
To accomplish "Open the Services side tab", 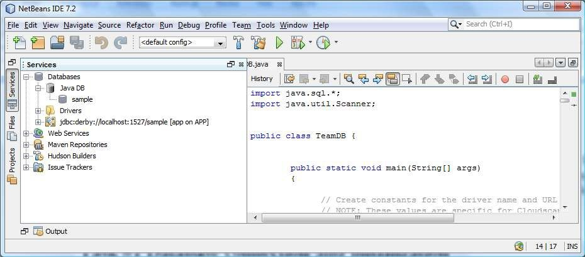I will point(12,90).
